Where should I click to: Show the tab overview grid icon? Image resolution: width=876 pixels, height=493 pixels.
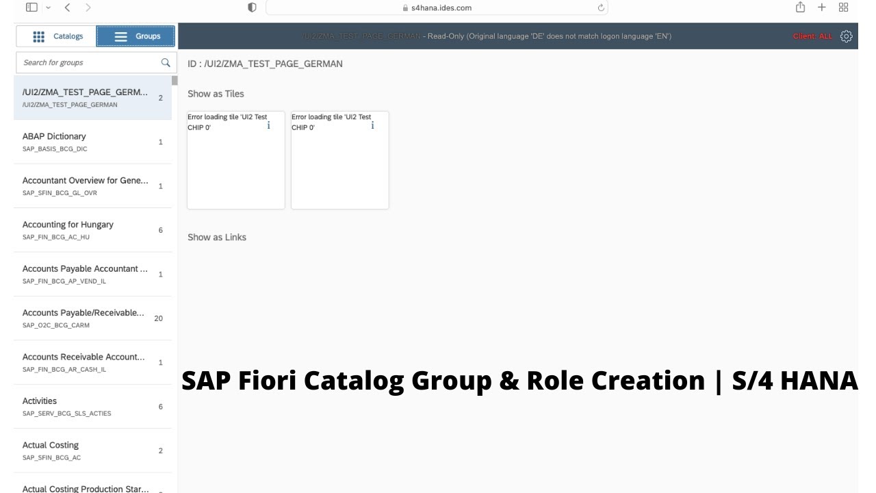(843, 8)
